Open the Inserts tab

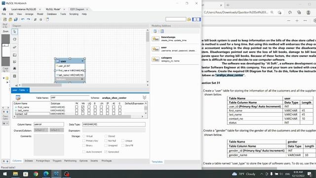[x=94, y=161]
